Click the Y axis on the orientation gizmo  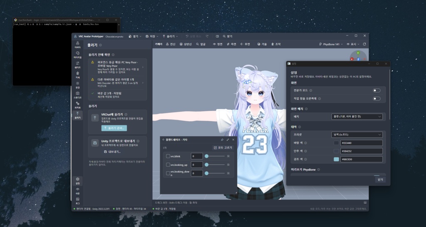[x=358, y=53]
